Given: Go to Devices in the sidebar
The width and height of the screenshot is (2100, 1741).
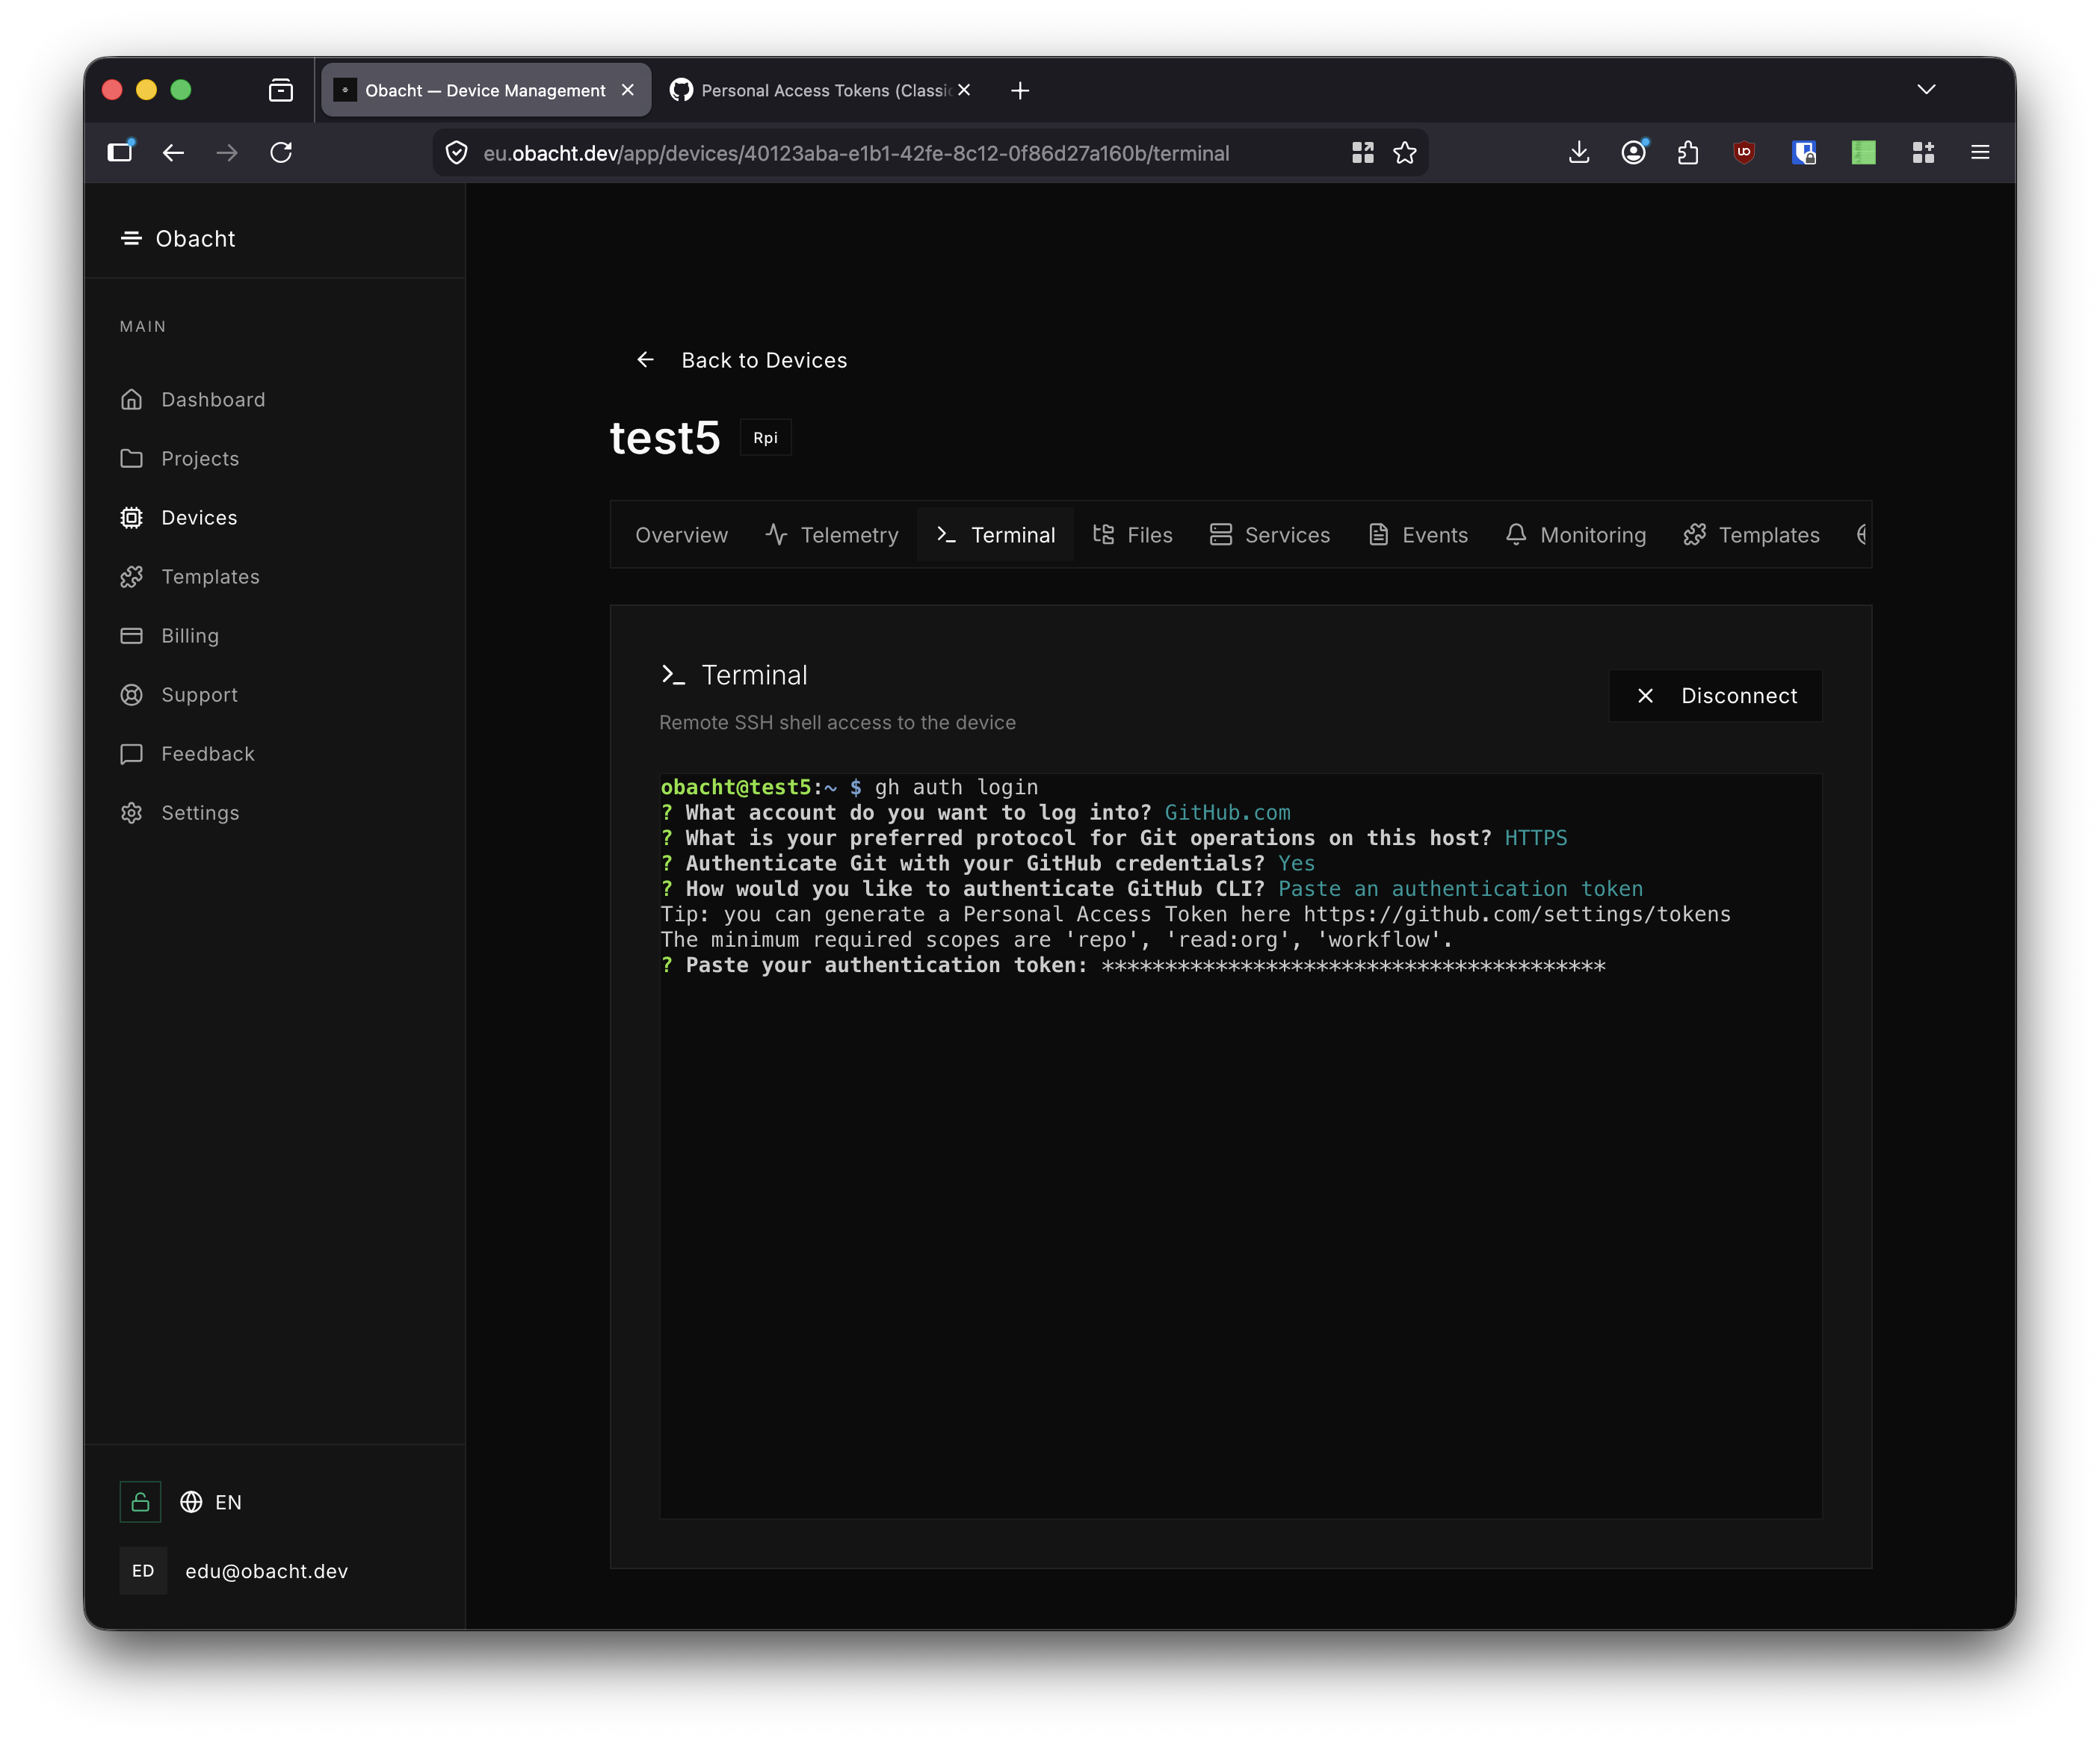Looking at the screenshot, I should (x=179, y=517).
